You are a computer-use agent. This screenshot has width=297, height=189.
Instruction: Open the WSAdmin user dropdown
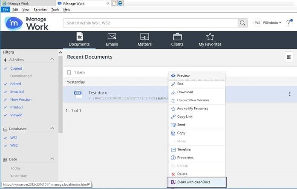coord(272,23)
